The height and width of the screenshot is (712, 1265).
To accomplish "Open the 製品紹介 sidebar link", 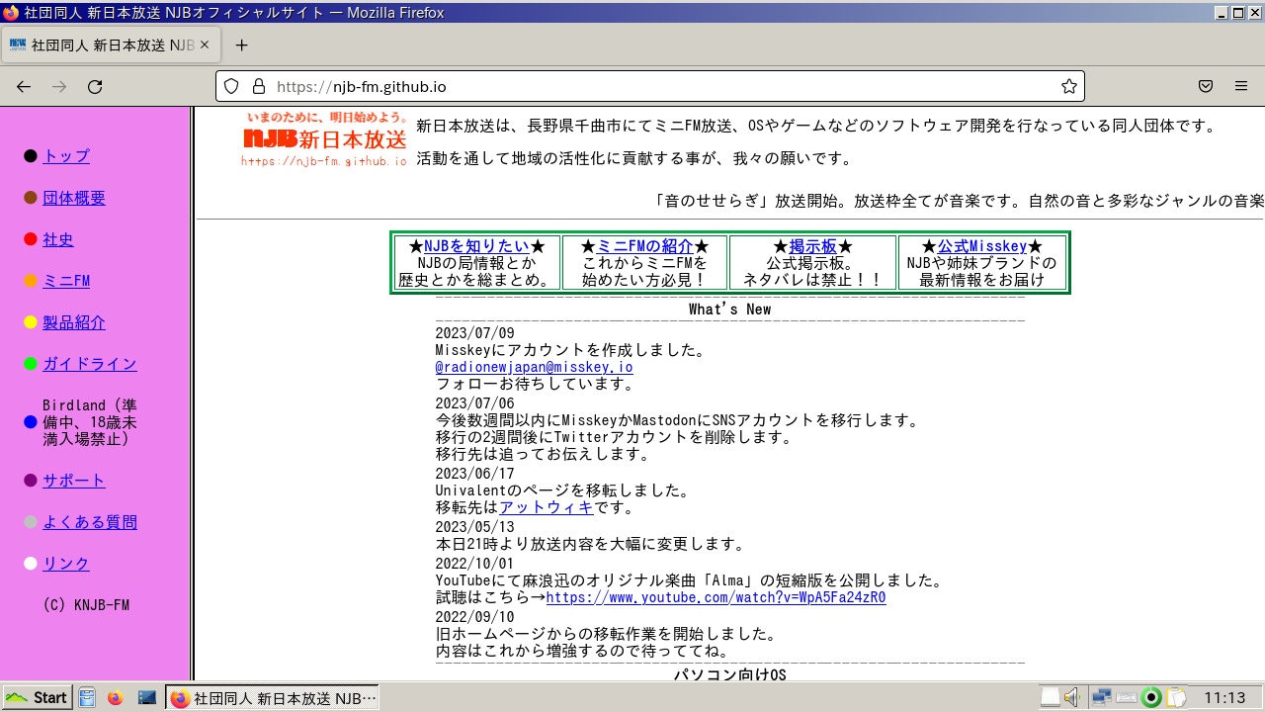I will pyautogui.click(x=74, y=322).
